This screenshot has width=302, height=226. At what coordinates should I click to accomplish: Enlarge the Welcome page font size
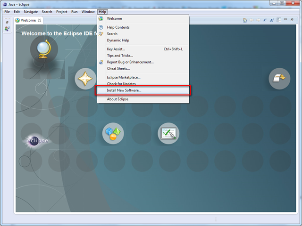coord(272,20)
